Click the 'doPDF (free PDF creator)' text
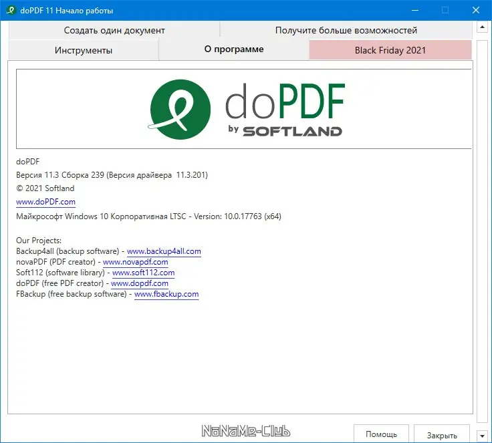This screenshot has width=492, height=443. pos(59,283)
